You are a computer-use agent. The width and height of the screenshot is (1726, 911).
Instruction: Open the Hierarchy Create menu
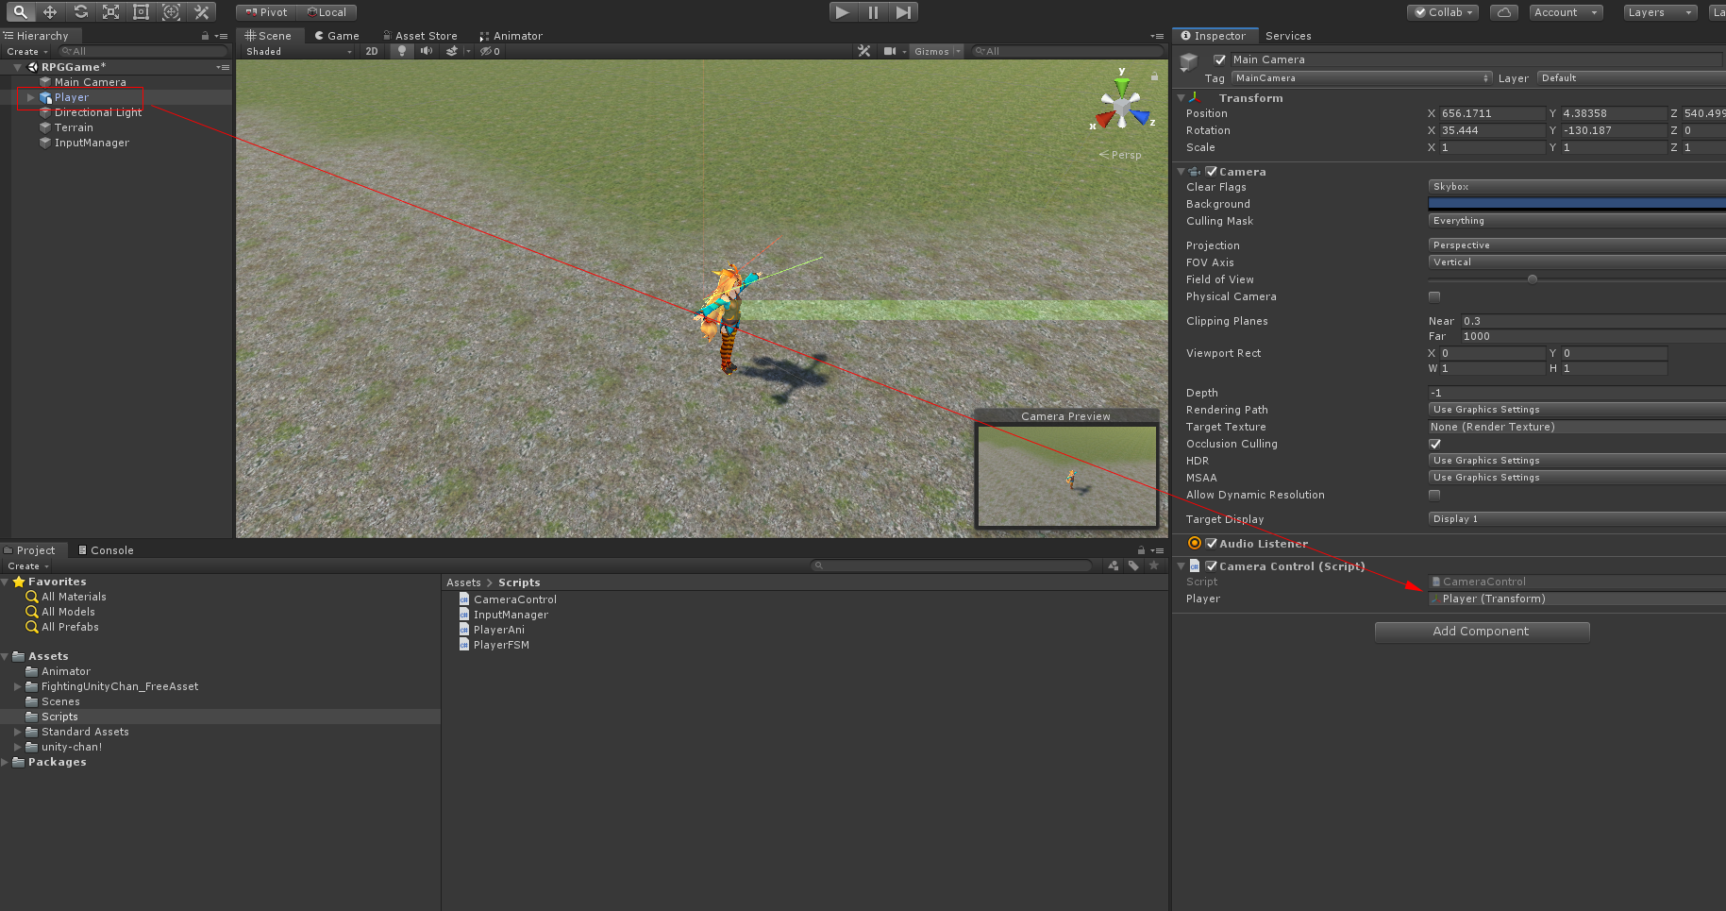tap(27, 52)
